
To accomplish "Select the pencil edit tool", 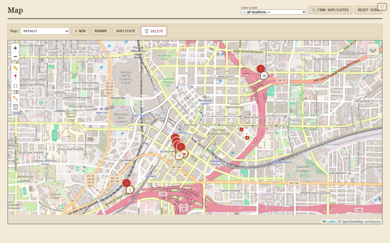I will [15, 98].
